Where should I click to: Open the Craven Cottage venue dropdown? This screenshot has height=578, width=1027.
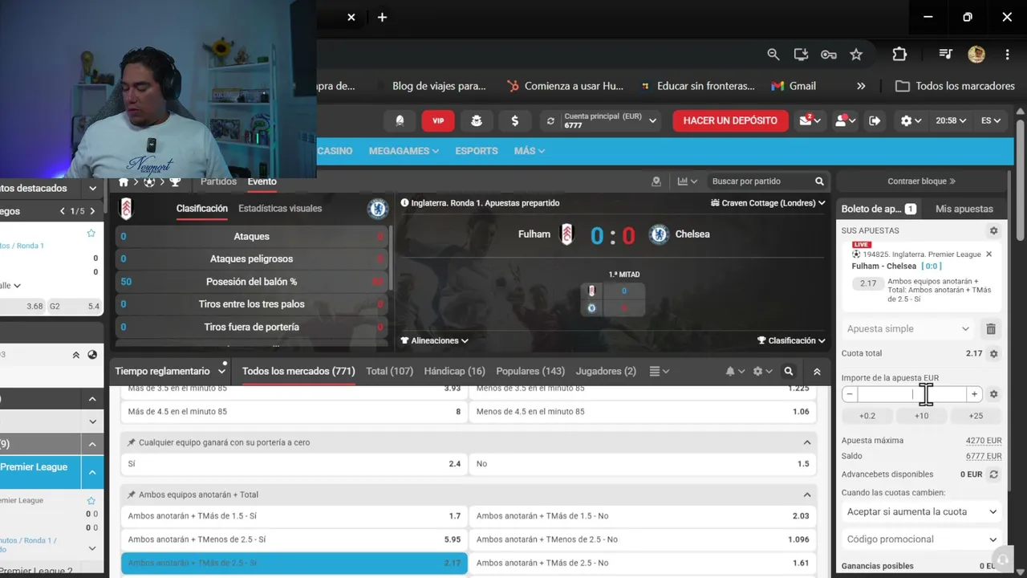point(768,203)
